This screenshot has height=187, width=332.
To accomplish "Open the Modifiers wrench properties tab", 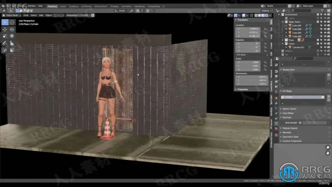I will pos(276,104).
